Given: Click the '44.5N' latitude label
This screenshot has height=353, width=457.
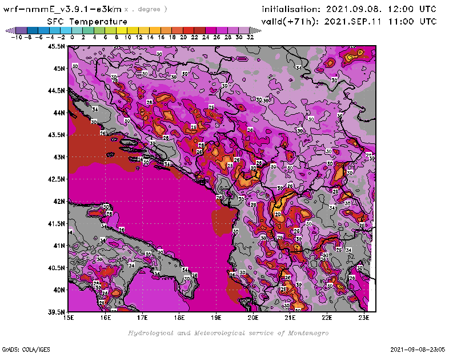Looking at the screenshot, I should click(x=56, y=91).
